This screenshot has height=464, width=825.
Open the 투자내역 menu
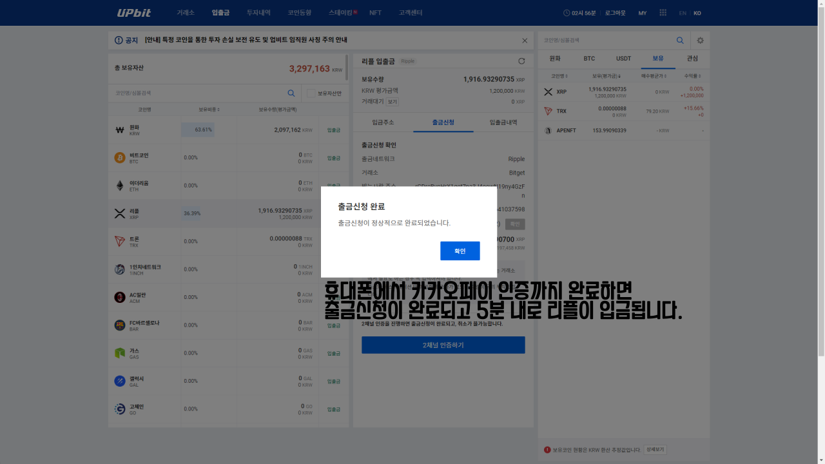(258, 13)
